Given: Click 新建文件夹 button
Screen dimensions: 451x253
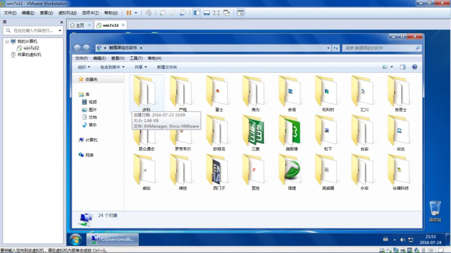Looking at the screenshot, I should tap(167, 67).
